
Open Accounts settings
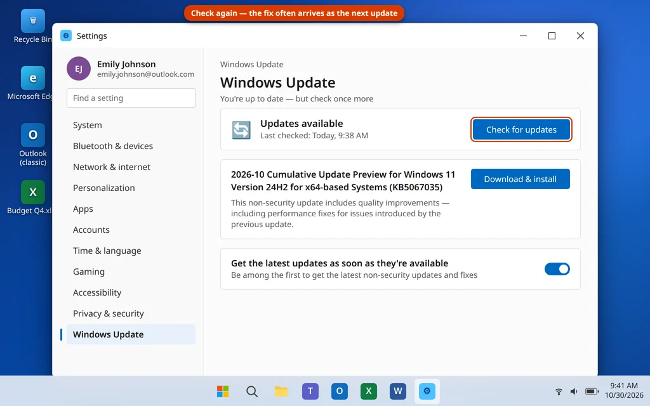coord(131,230)
